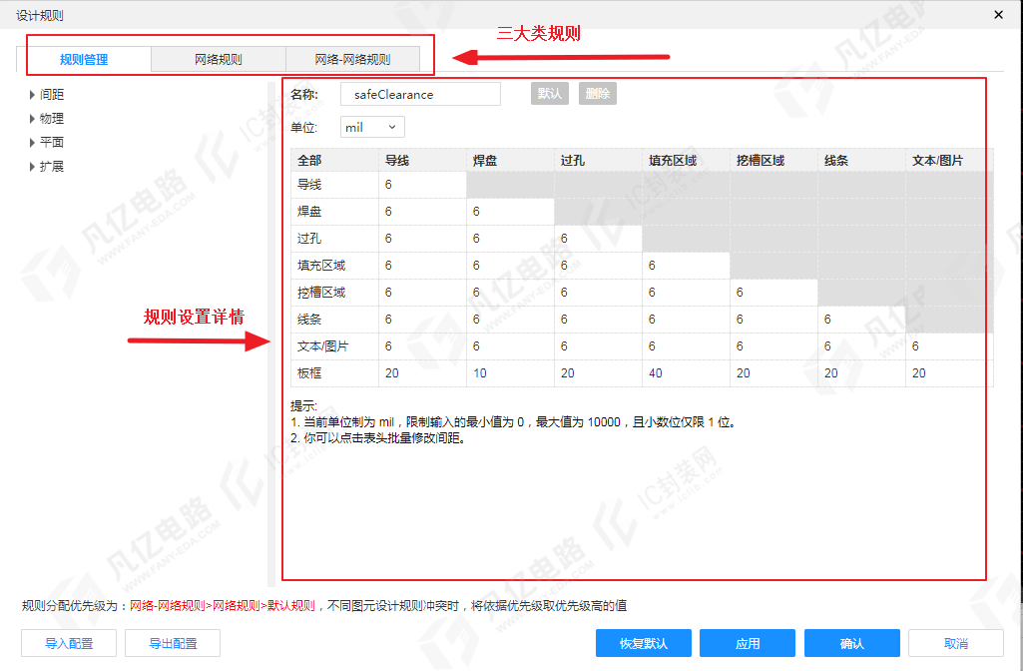Click the safeClearance name field
This screenshot has height=671, width=1023.
421,94
